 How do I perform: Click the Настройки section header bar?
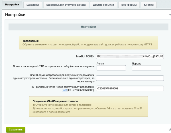88,27
